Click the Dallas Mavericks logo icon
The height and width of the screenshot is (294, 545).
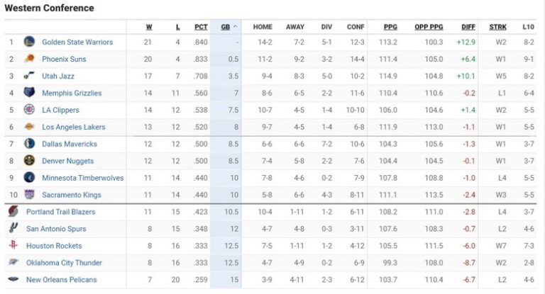click(29, 144)
